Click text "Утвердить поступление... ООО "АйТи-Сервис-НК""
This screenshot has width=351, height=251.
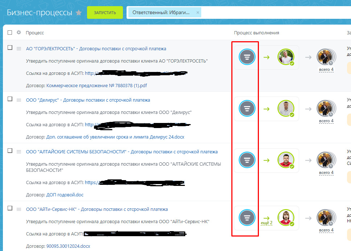(x=117, y=221)
